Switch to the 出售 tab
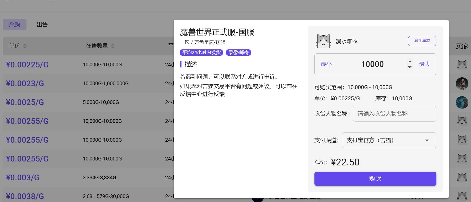The width and height of the screenshot is (471, 202). click(x=42, y=25)
